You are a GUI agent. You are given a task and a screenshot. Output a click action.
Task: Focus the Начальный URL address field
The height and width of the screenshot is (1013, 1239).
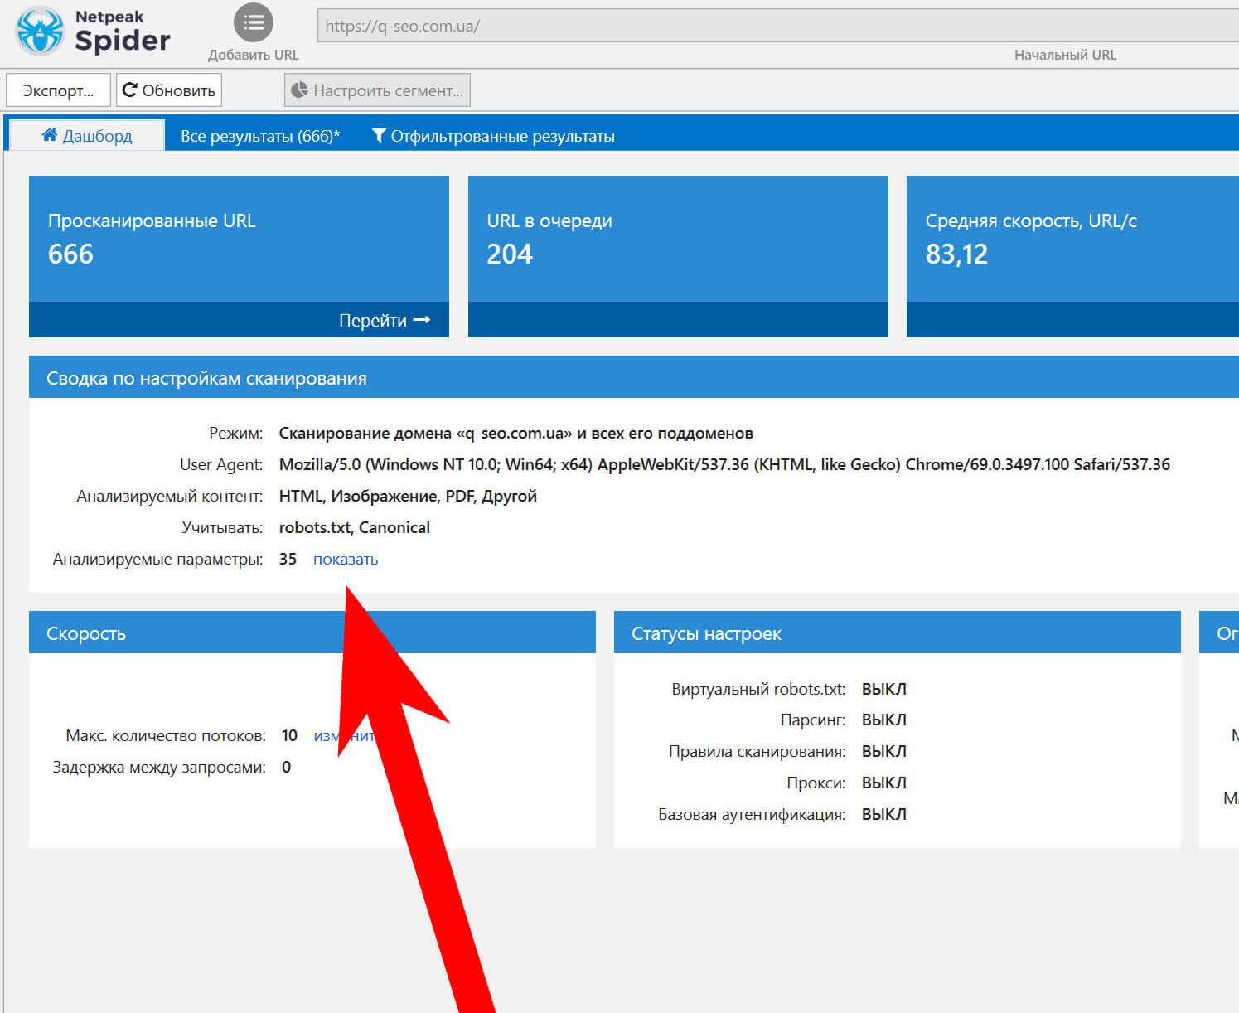point(776,26)
